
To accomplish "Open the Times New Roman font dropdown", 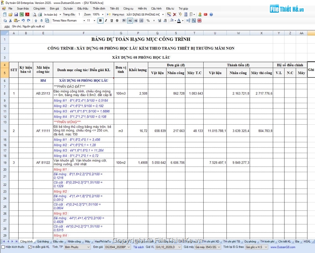I will 84,21.
